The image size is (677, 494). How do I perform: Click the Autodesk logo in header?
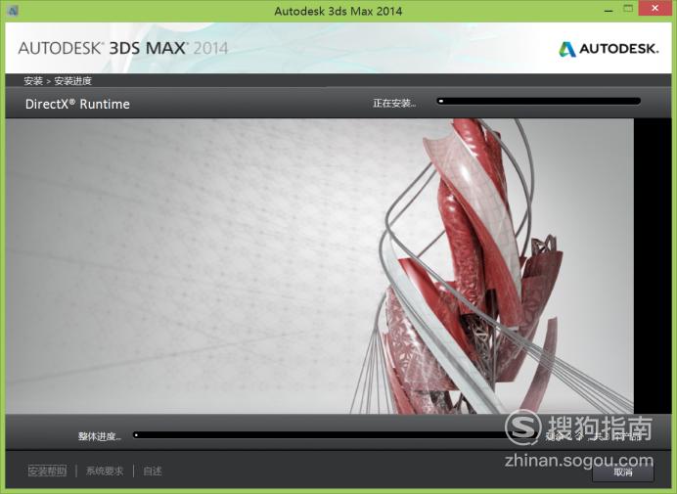pos(609,49)
